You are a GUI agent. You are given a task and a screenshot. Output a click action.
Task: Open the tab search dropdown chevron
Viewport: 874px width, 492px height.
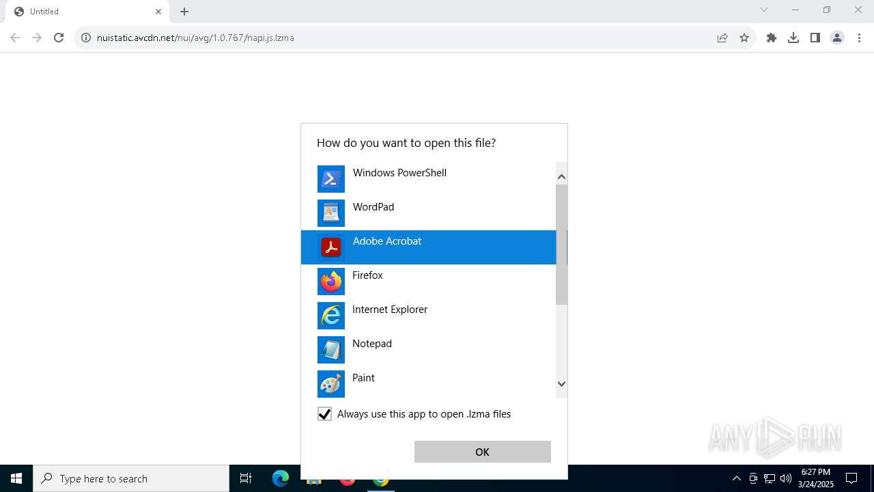click(x=764, y=10)
